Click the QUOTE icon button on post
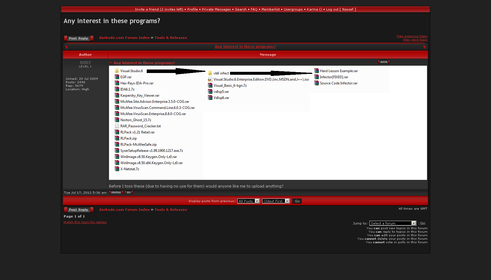491x280 pixels. pyautogui.click(x=384, y=62)
